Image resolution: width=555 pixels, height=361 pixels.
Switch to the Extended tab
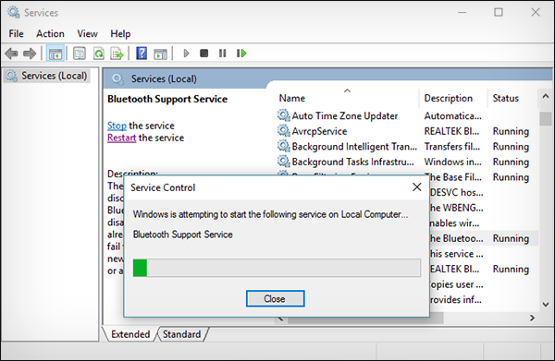pyautogui.click(x=130, y=334)
